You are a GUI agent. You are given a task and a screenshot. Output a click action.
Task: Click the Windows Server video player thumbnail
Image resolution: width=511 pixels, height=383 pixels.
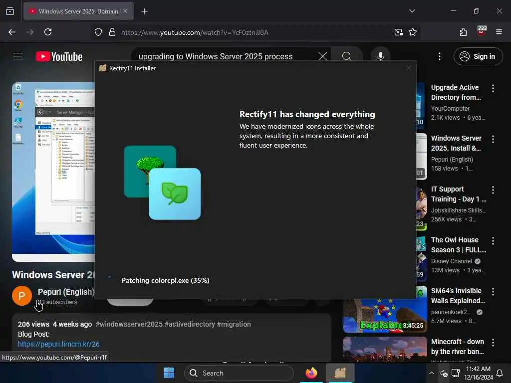tap(53, 172)
